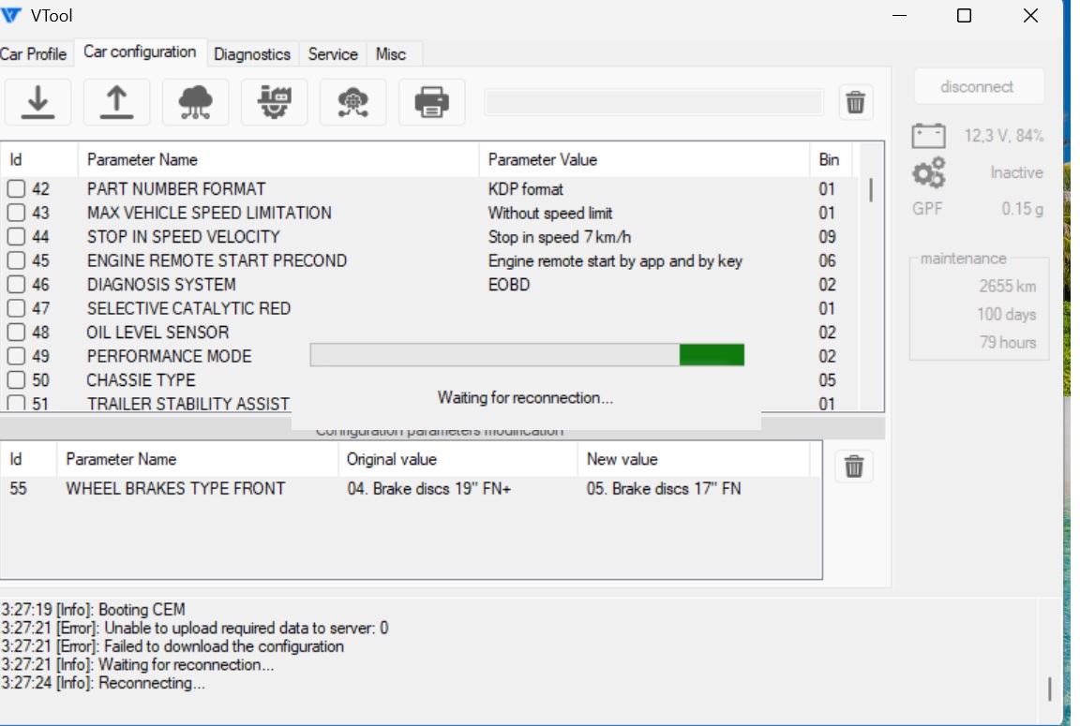Click the disconnect button
This screenshot has width=1080, height=726.
click(977, 87)
